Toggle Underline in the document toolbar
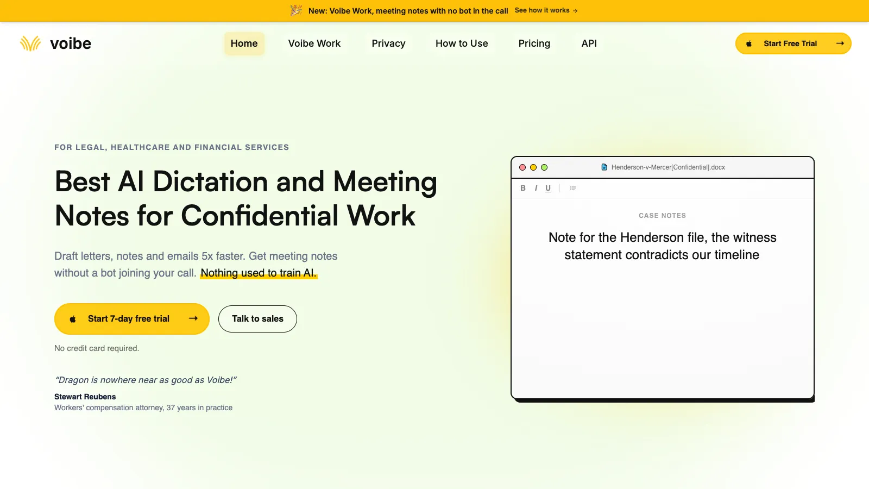Viewport: 869px width, 489px height. [548, 188]
